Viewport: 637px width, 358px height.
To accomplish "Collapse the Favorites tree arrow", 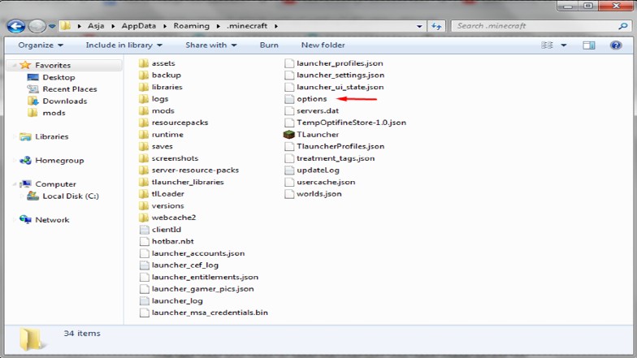I will click(x=15, y=65).
